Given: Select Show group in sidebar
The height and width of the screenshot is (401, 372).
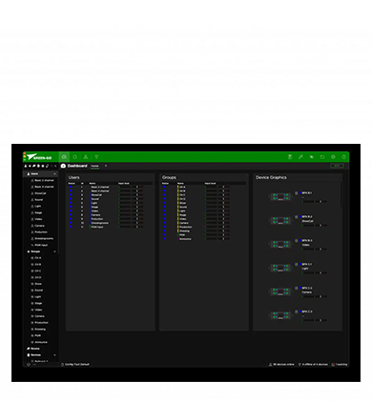Looking at the screenshot, I should click(x=36, y=284).
